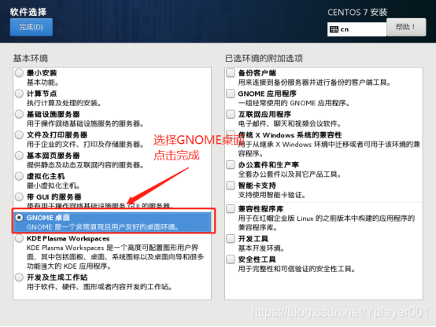Check the 兼容性程序库 checkbox
436x327 pixels.
coord(231,208)
